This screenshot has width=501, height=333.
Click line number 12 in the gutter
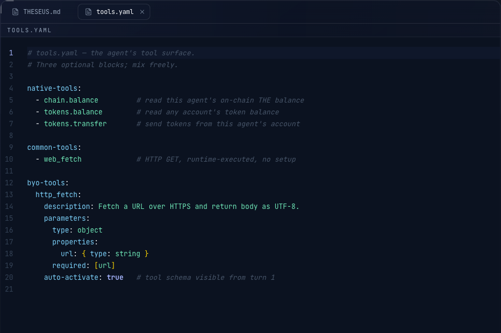coord(9,183)
